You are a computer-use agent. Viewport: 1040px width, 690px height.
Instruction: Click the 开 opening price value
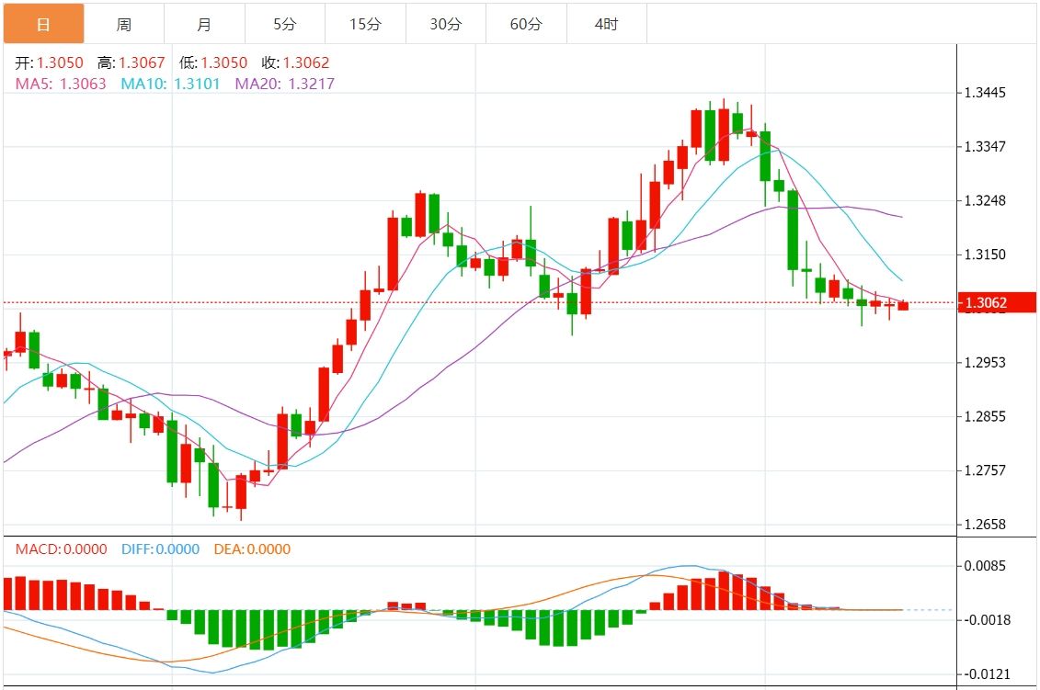tap(60, 63)
